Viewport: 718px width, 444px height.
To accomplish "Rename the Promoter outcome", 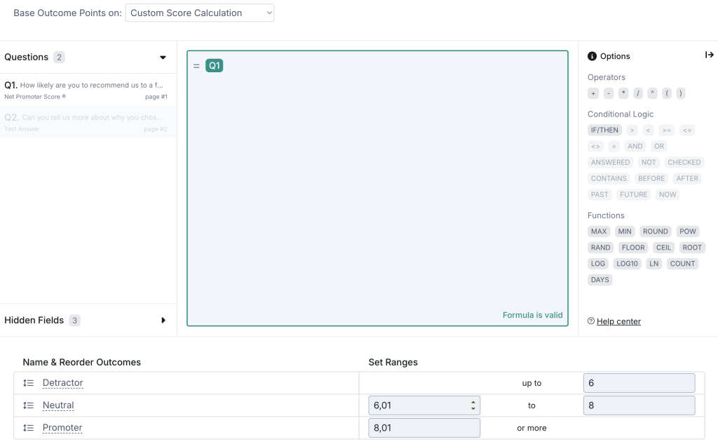I will 62,427.
